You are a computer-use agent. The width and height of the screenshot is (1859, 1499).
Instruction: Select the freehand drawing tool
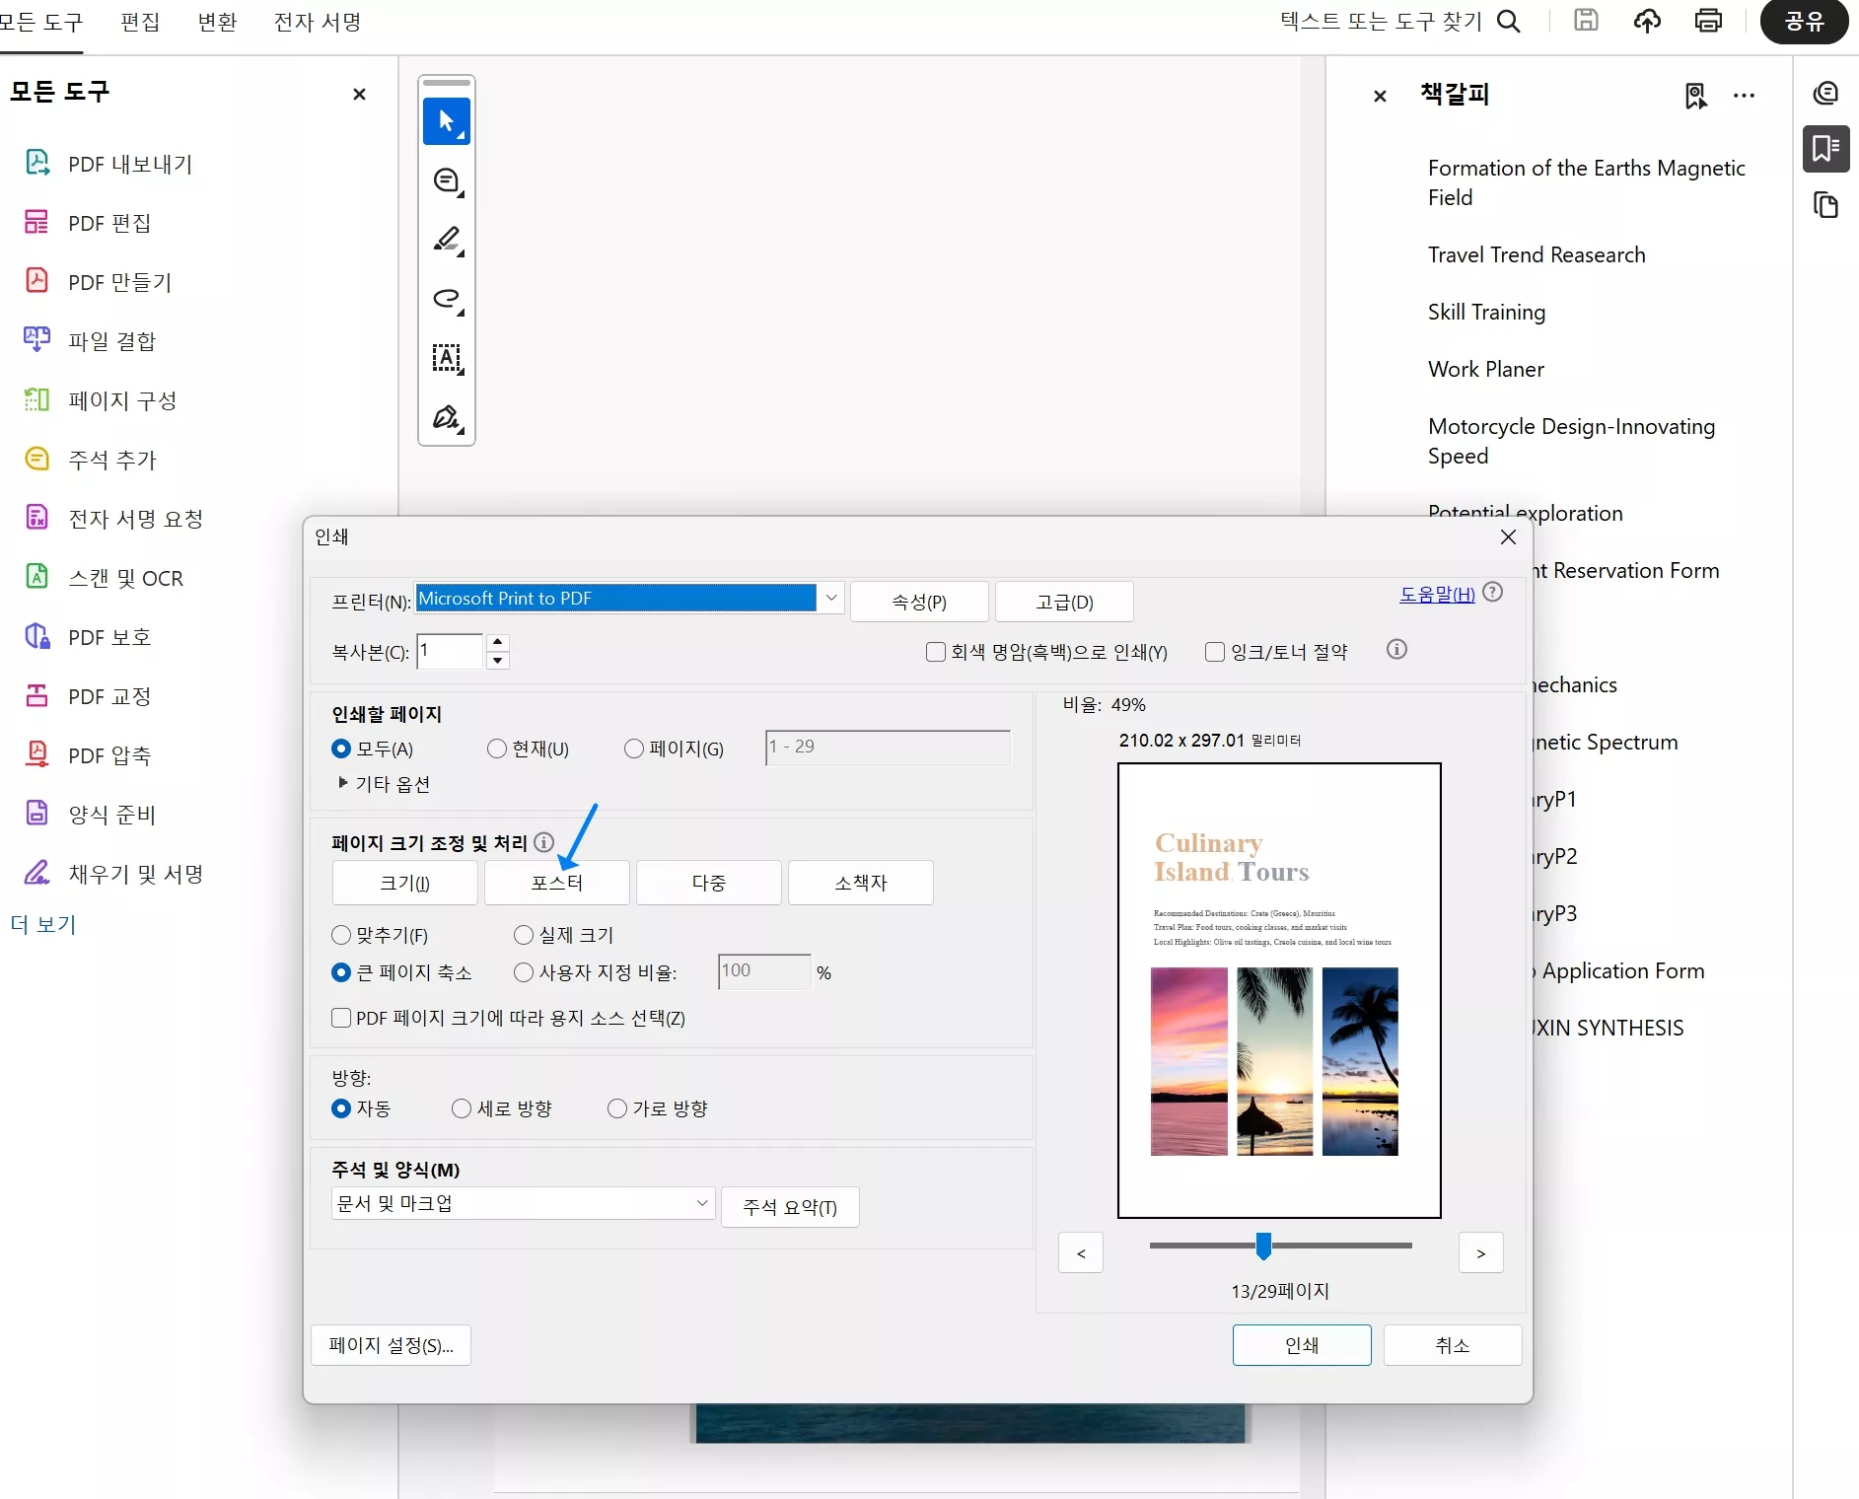coord(447,299)
